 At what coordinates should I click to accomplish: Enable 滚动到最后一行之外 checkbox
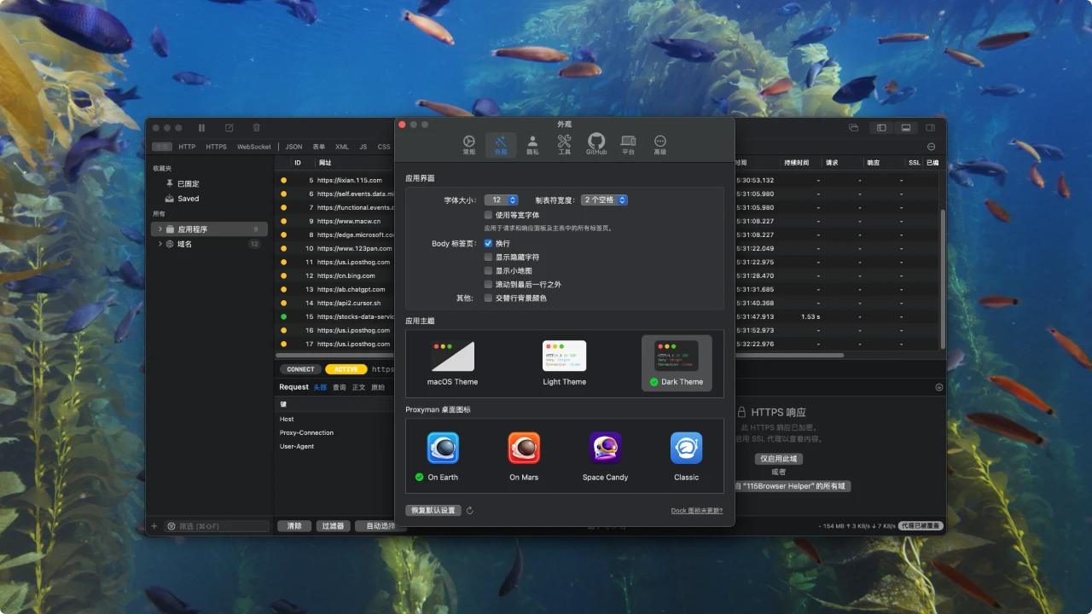[488, 284]
